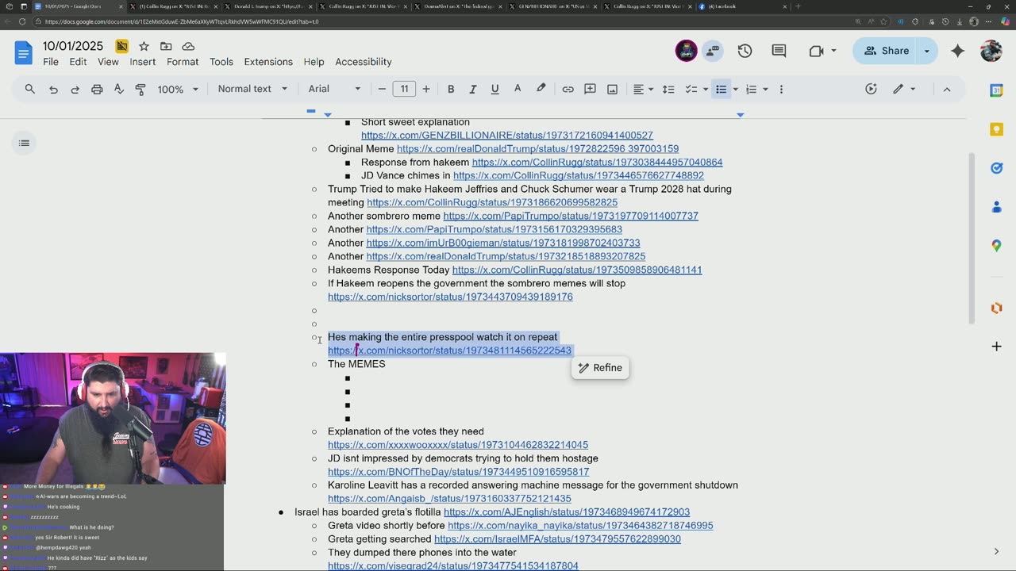Insert a link via toolbar icon

click(568, 89)
